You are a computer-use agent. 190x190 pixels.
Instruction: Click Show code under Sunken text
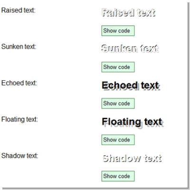118,67
